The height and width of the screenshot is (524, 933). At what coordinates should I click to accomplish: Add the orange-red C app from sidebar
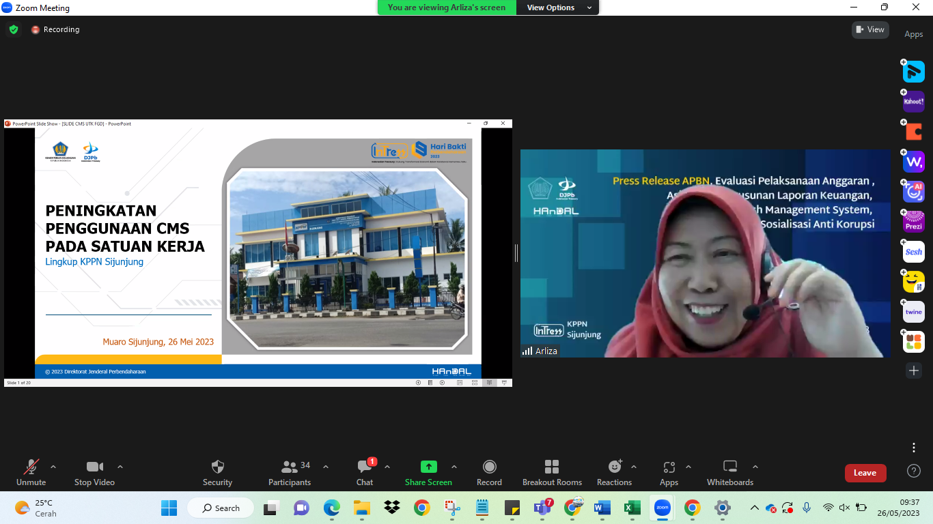(913, 131)
